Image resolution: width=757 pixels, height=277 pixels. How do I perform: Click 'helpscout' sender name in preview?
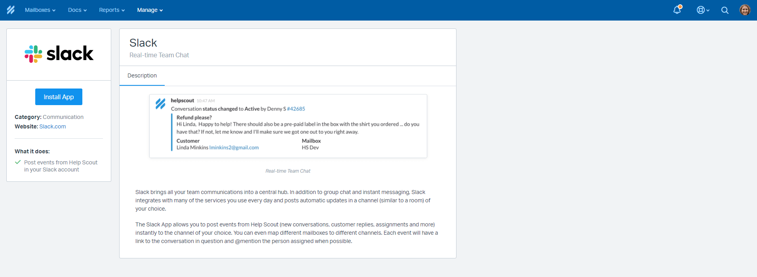183,100
